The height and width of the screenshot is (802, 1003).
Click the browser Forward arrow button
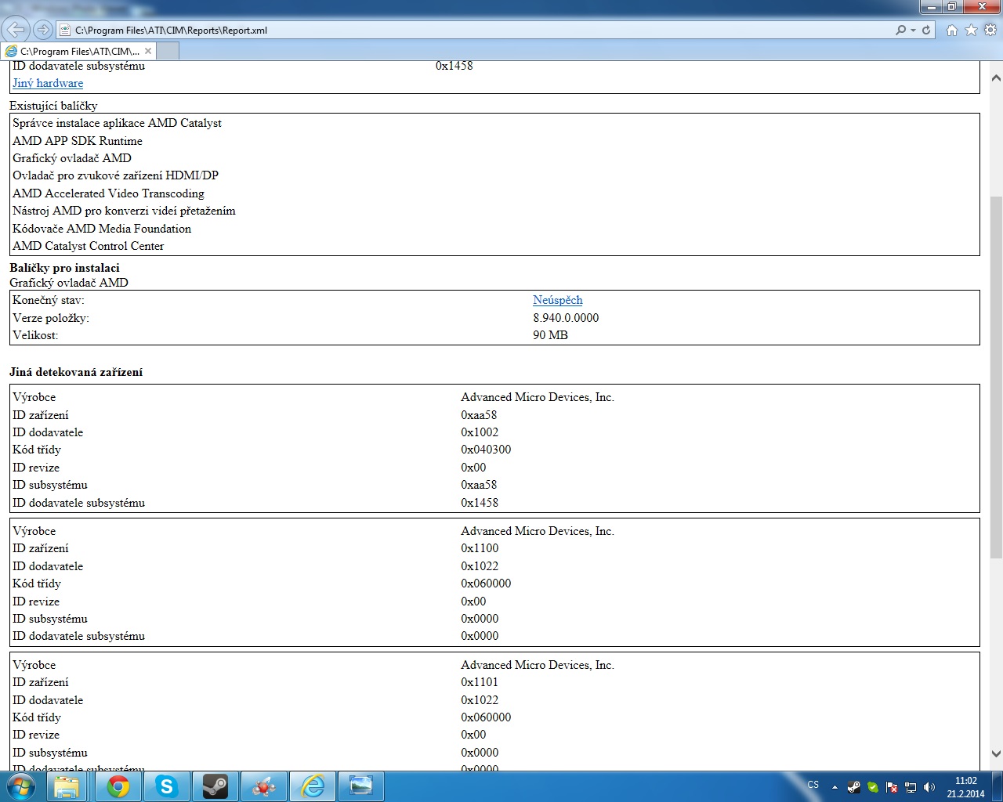pyautogui.click(x=43, y=30)
